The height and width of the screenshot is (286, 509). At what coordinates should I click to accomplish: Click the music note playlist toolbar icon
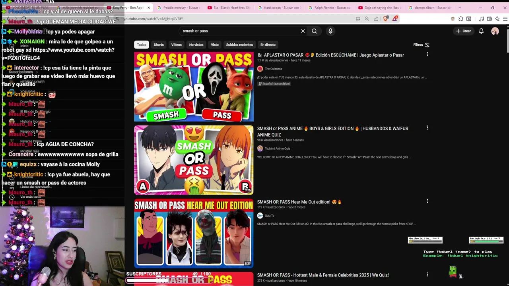point(481,19)
